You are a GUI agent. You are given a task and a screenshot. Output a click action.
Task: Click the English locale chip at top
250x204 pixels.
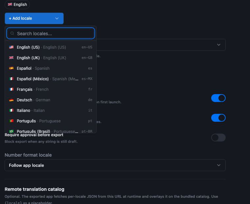click(x=17, y=5)
